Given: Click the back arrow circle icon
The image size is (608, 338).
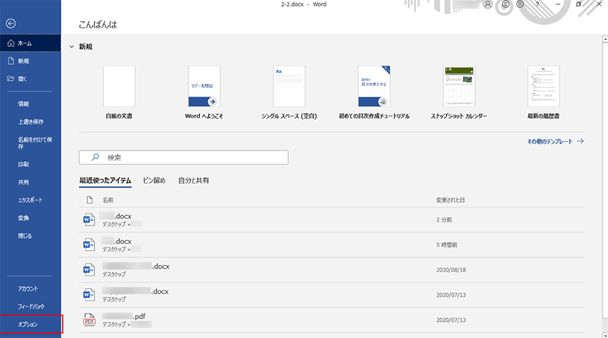Looking at the screenshot, I should coord(11,24).
